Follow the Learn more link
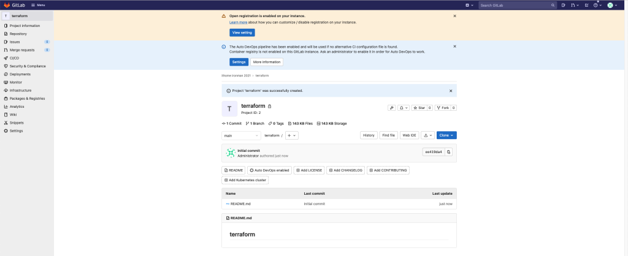The width and height of the screenshot is (628, 256). [239, 23]
